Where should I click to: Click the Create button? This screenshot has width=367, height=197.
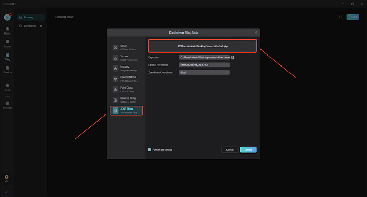click(249, 150)
